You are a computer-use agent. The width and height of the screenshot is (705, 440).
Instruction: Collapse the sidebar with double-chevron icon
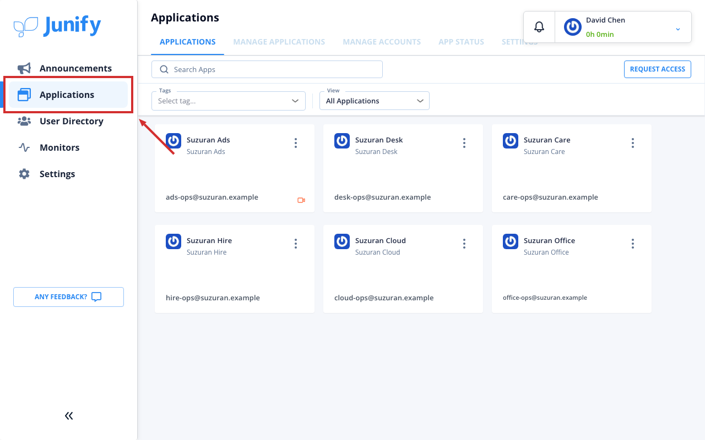coord(69,416)
